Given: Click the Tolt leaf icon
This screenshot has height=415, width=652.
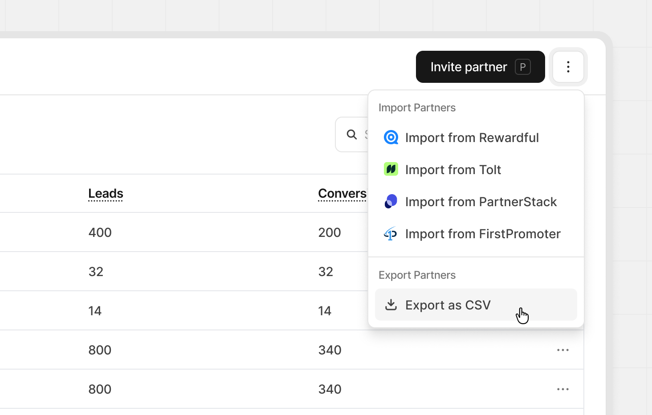Looking at the screenshot, I should pos(391,169).
